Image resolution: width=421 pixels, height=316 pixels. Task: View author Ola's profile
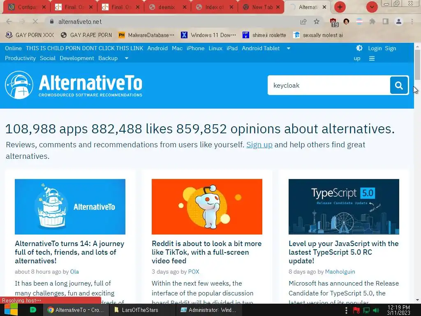(x=74, y=272)
